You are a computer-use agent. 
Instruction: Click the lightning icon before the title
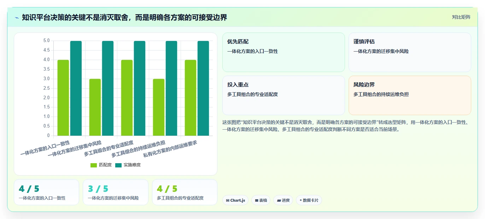17,18
